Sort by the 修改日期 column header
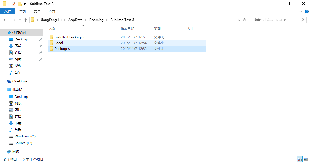The height and width of the screenshot is (162, 309). coord(127,29)
